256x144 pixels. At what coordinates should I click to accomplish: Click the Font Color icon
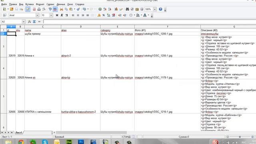click(x=145, y=15)
